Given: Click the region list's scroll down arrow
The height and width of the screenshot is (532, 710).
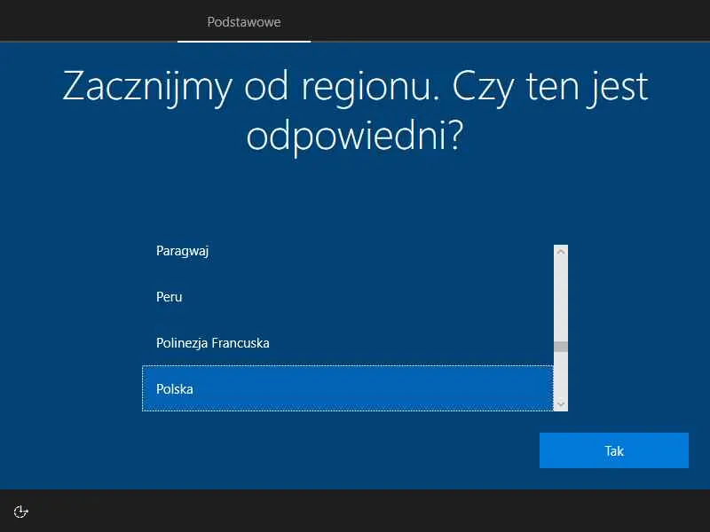Looking at the screenshot, I should (x=561, y=404).
